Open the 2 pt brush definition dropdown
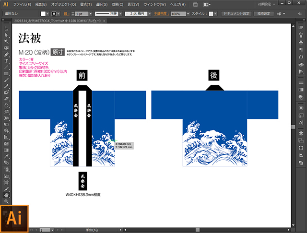The height and width of the screenshot is (233, 307). click(x=150, y=14)
